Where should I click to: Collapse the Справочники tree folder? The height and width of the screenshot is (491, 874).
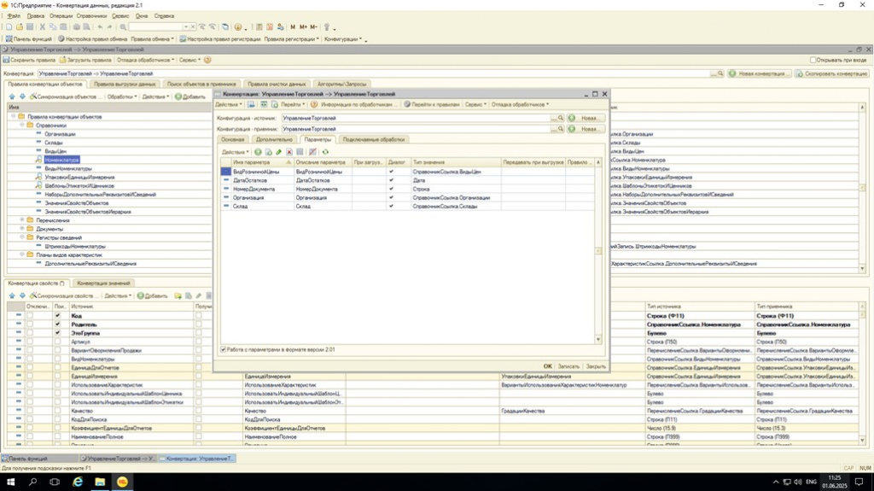pos(21,125)
